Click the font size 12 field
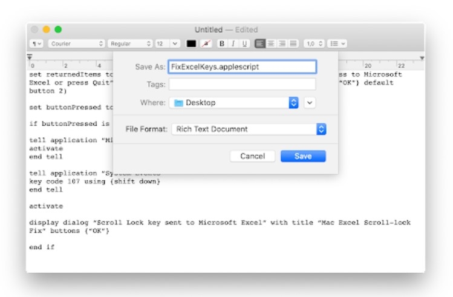Viewport: 453px width, 297px height. pos(162,44)
